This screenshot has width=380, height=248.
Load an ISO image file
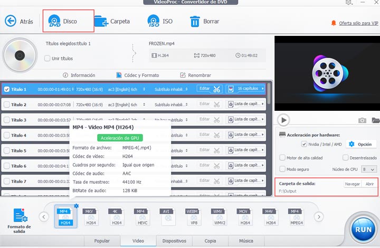pyautogui.click(x=160, y=21)
